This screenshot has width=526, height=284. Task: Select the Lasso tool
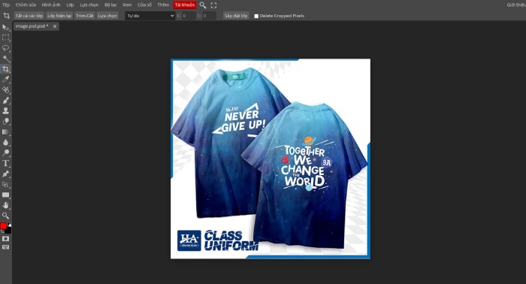[6, 48]
